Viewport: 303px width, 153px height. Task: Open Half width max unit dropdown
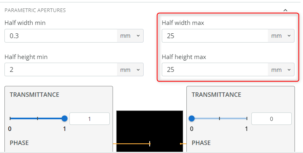pos(281,36)
